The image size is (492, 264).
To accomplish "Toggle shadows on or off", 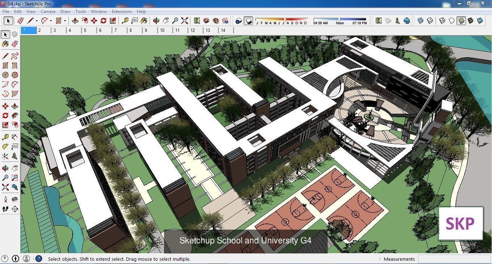I will tap(248, 21).
